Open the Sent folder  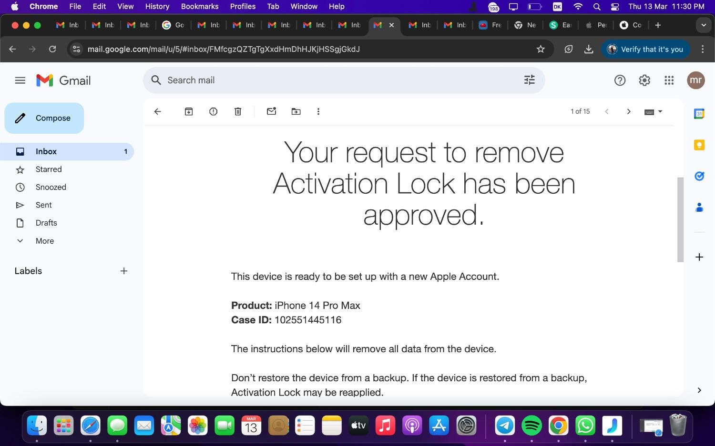[67, 205]
